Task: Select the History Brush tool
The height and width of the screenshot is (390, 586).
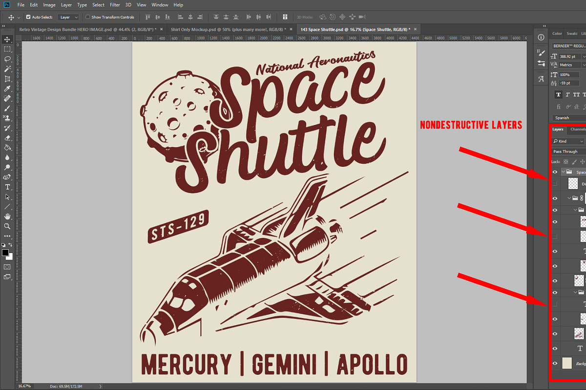Action: [x=7, y=128]
